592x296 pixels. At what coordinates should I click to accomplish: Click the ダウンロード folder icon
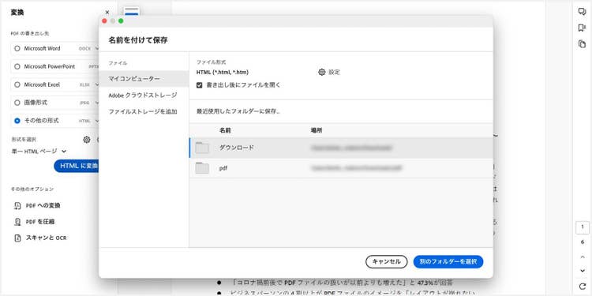(x=202, y=148)
